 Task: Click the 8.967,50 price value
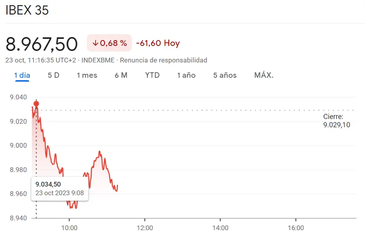click(42, 43)
